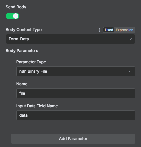141x147 pixels.
Task: Click the chevron on the Form-Data dropdown
Action: tap(130, 39)
